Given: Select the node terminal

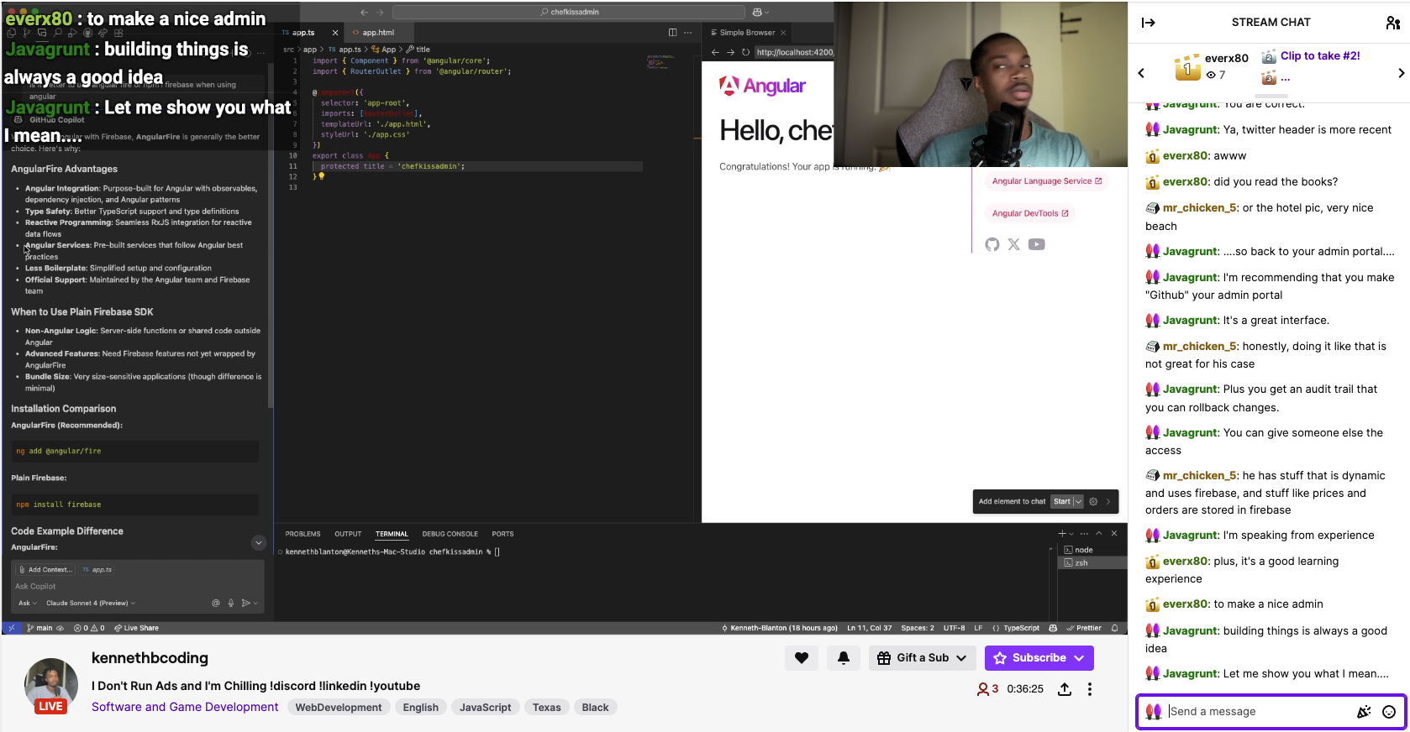Looking at the screenshot, I should 1092,550.
